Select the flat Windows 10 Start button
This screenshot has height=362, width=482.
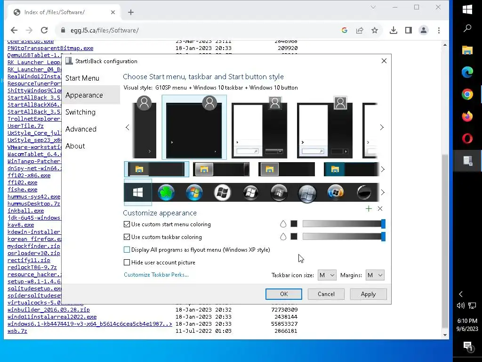pos(138,192)
